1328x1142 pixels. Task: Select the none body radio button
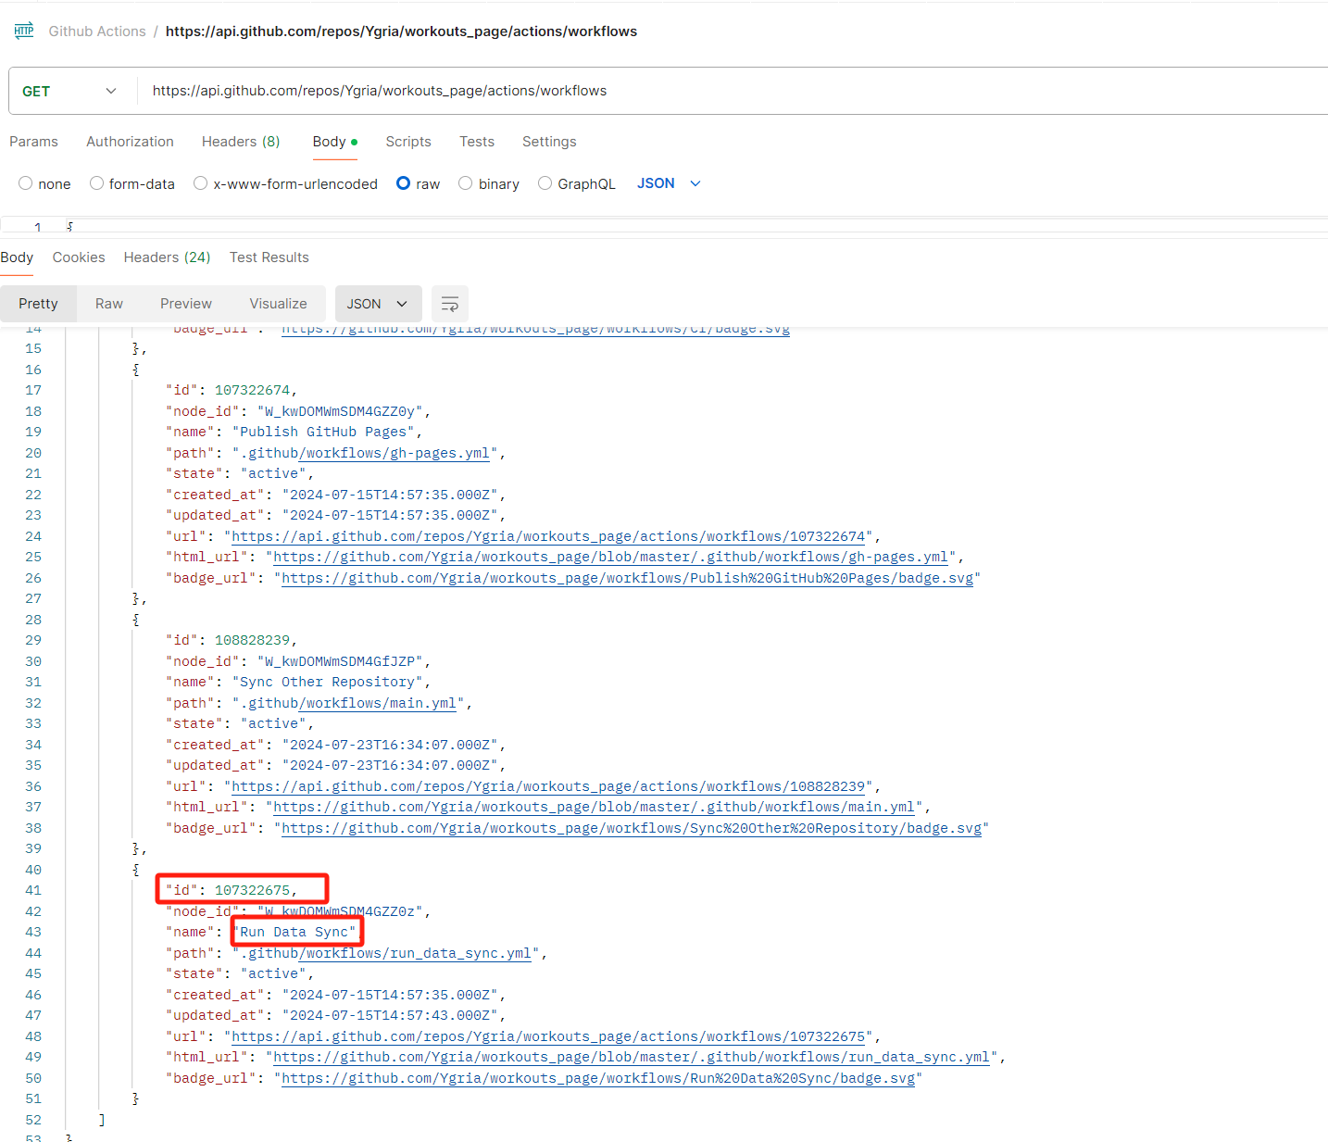pos(26,183)
